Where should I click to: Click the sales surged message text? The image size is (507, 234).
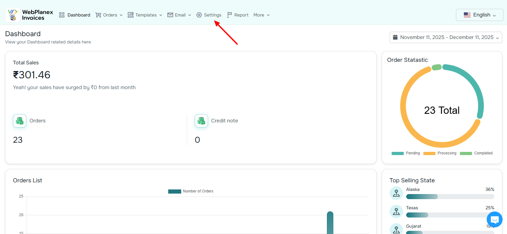click(x=74, y=88)
